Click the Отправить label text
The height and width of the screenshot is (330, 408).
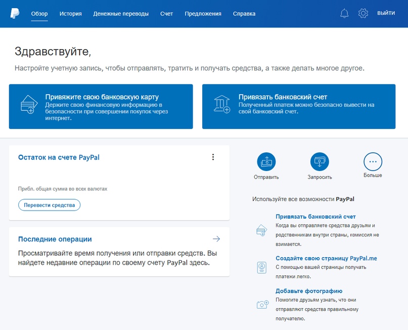(266, 177)
